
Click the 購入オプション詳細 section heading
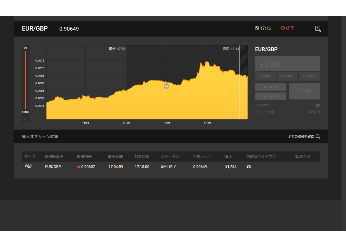coord(40,136)
